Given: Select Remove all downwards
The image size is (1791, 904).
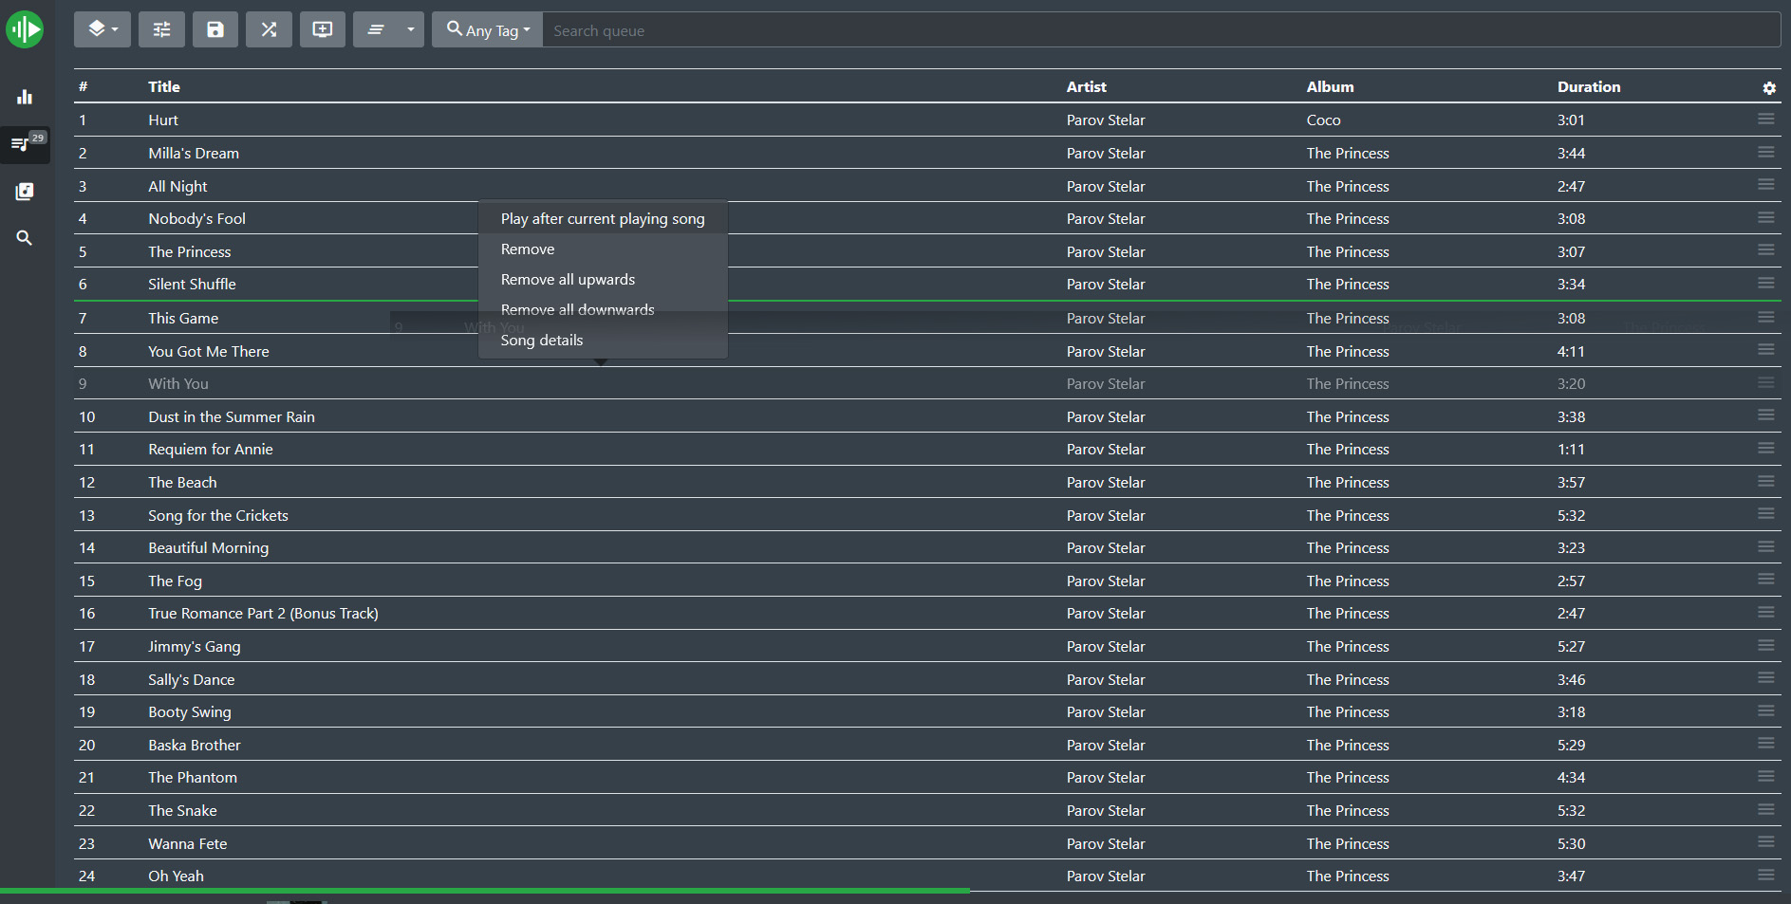Looking at the screenshot, I should (x=603, y=310).
